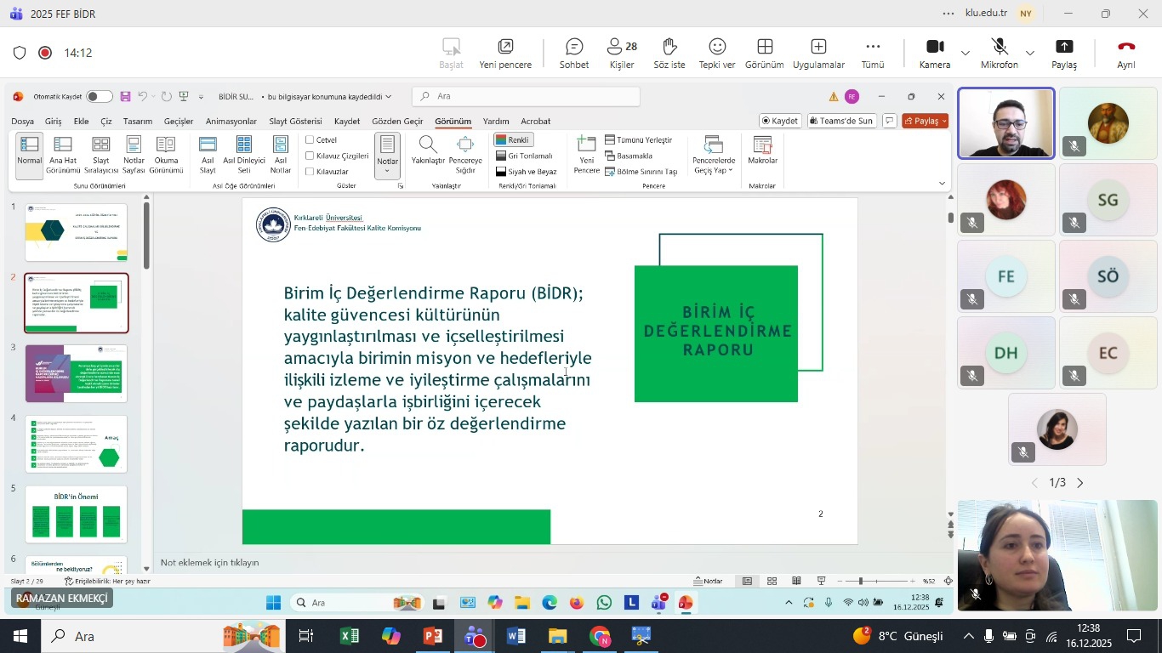Image resolution: width=1162 pixels, height=653 pixels.
Task: Open Tepki ver reactions
Action: (716, 54)
